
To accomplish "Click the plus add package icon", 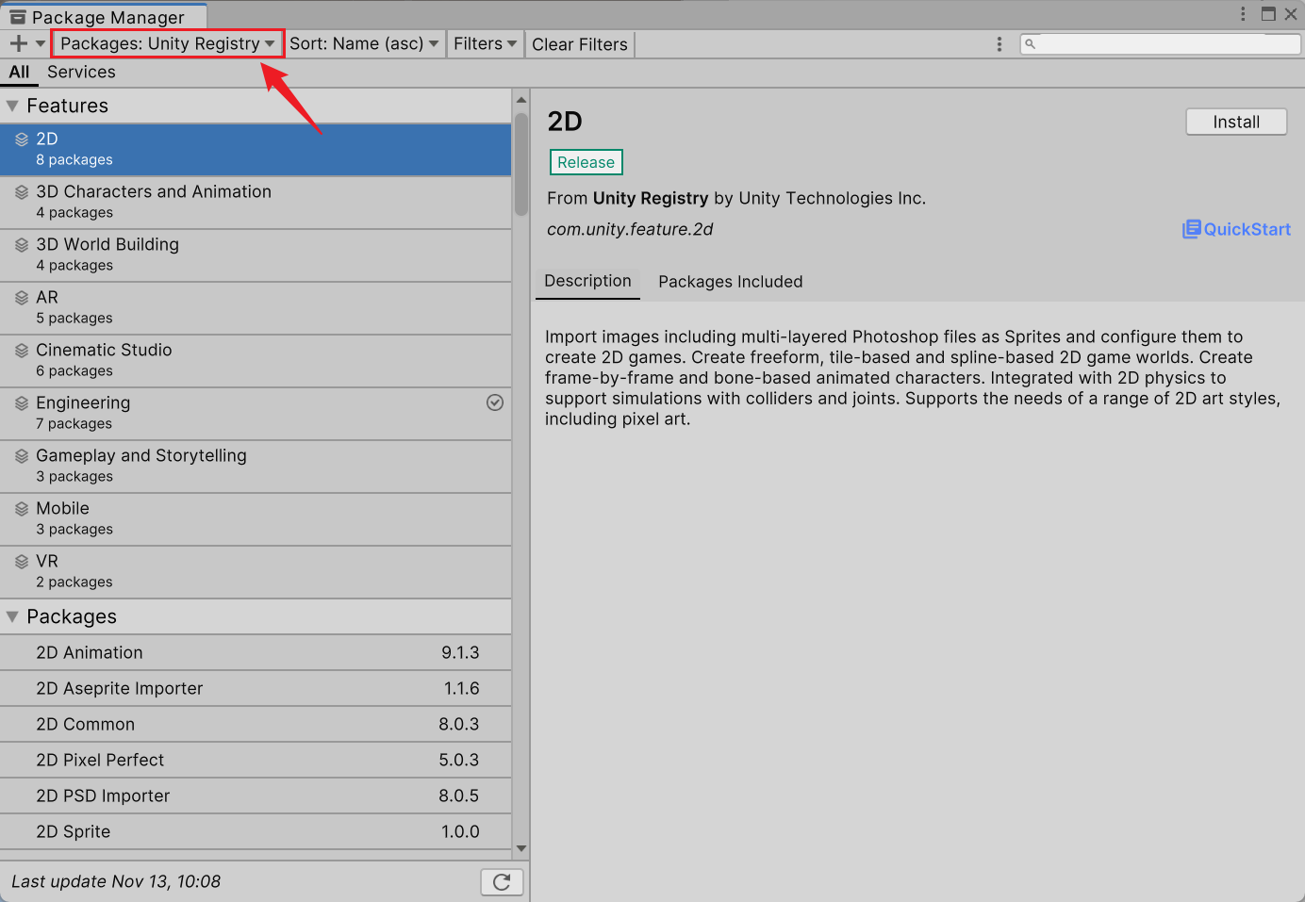I will pyautogui.click(x=18, y=43).
